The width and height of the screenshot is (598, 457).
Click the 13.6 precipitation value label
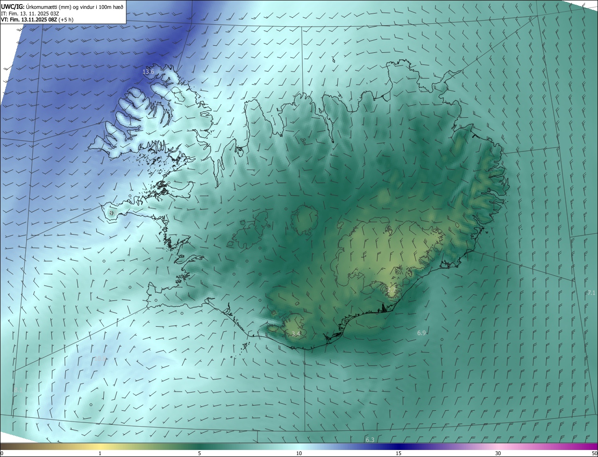(148, 72)
